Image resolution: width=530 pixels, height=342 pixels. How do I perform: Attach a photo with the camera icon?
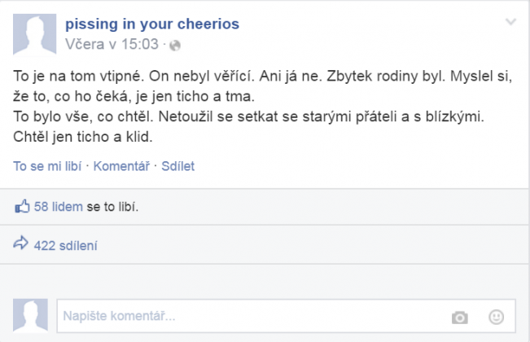(460, 316)
